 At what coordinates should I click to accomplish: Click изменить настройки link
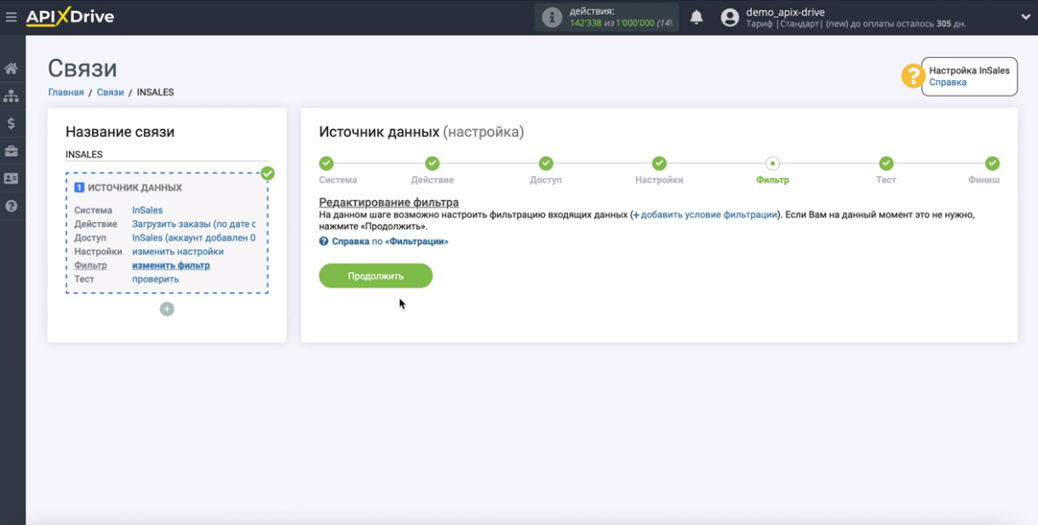coord(178,251)
